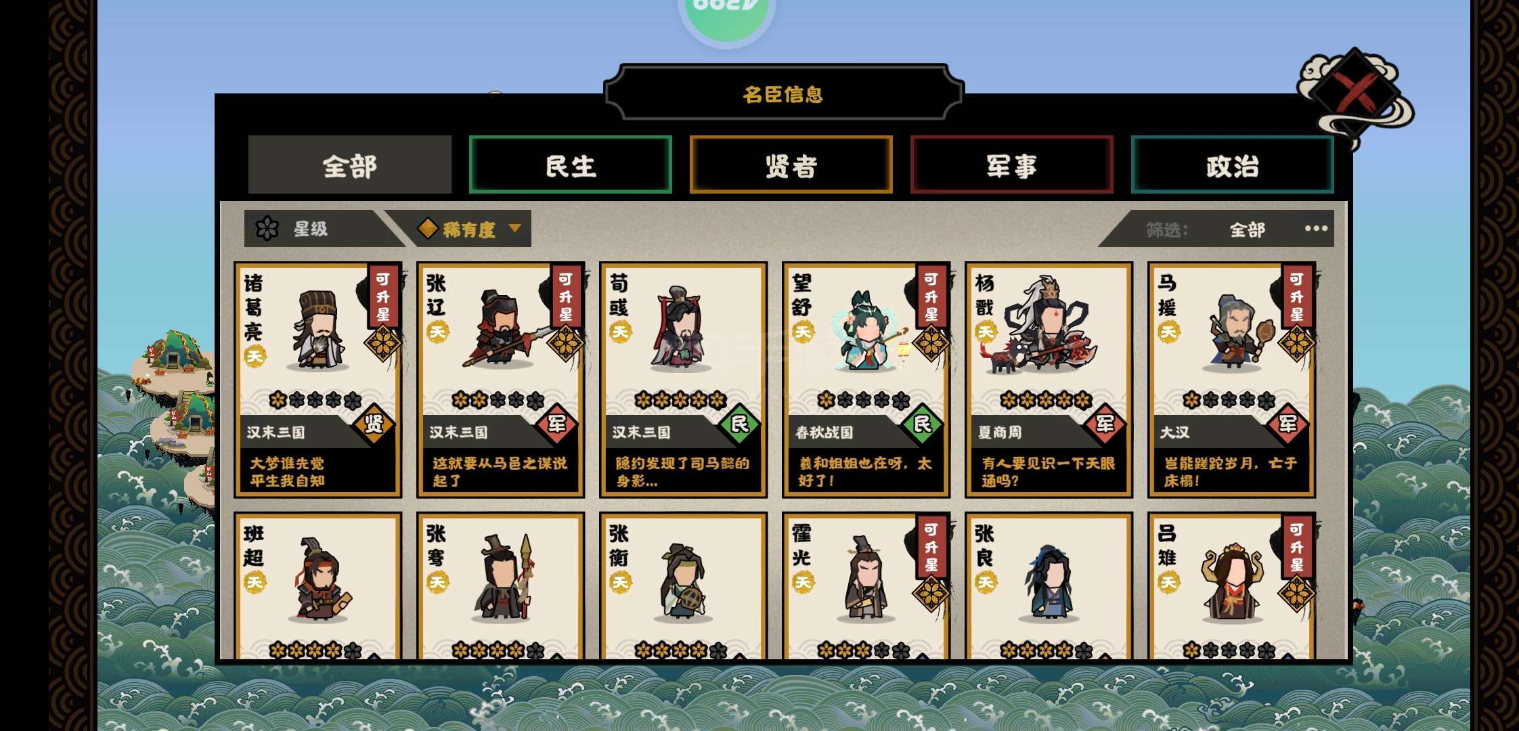Show all ministers via 全部 tab
This screenshot has width=1519, height=731.
pos(350,165)
